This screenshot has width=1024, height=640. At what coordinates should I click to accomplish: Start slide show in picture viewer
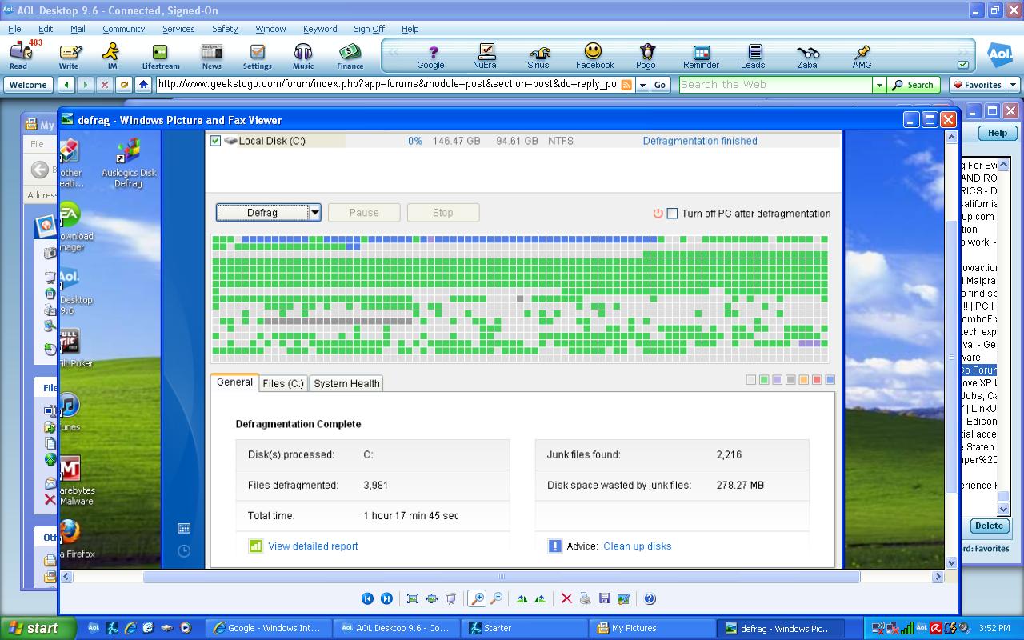click(x=451, y=598)
